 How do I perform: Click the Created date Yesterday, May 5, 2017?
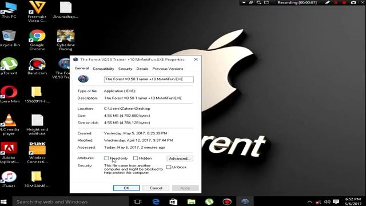(136, 133)
